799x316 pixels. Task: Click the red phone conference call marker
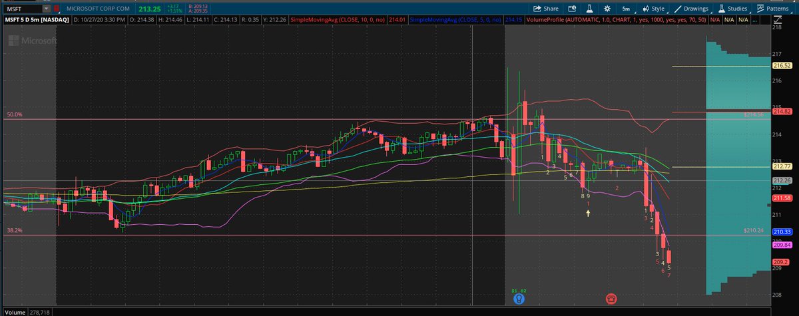pos(611,299)
